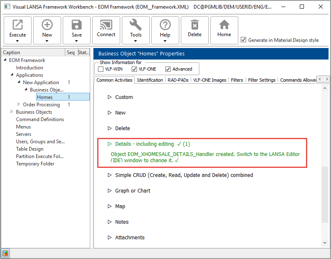This screenshot has height=259, width=331.
Task: Click the Connect cast icon
Action: (x=106, y=25)
